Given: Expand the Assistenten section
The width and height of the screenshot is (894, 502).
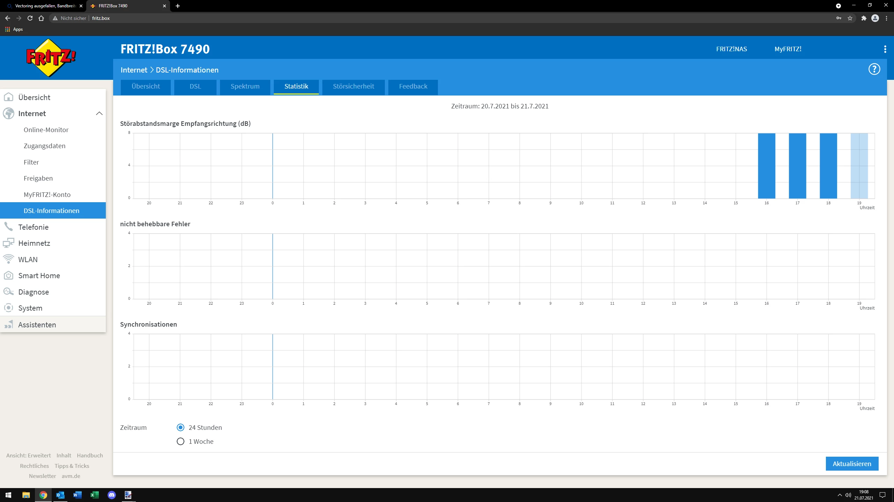Looking at the screenshot, I should coord(37,325).
